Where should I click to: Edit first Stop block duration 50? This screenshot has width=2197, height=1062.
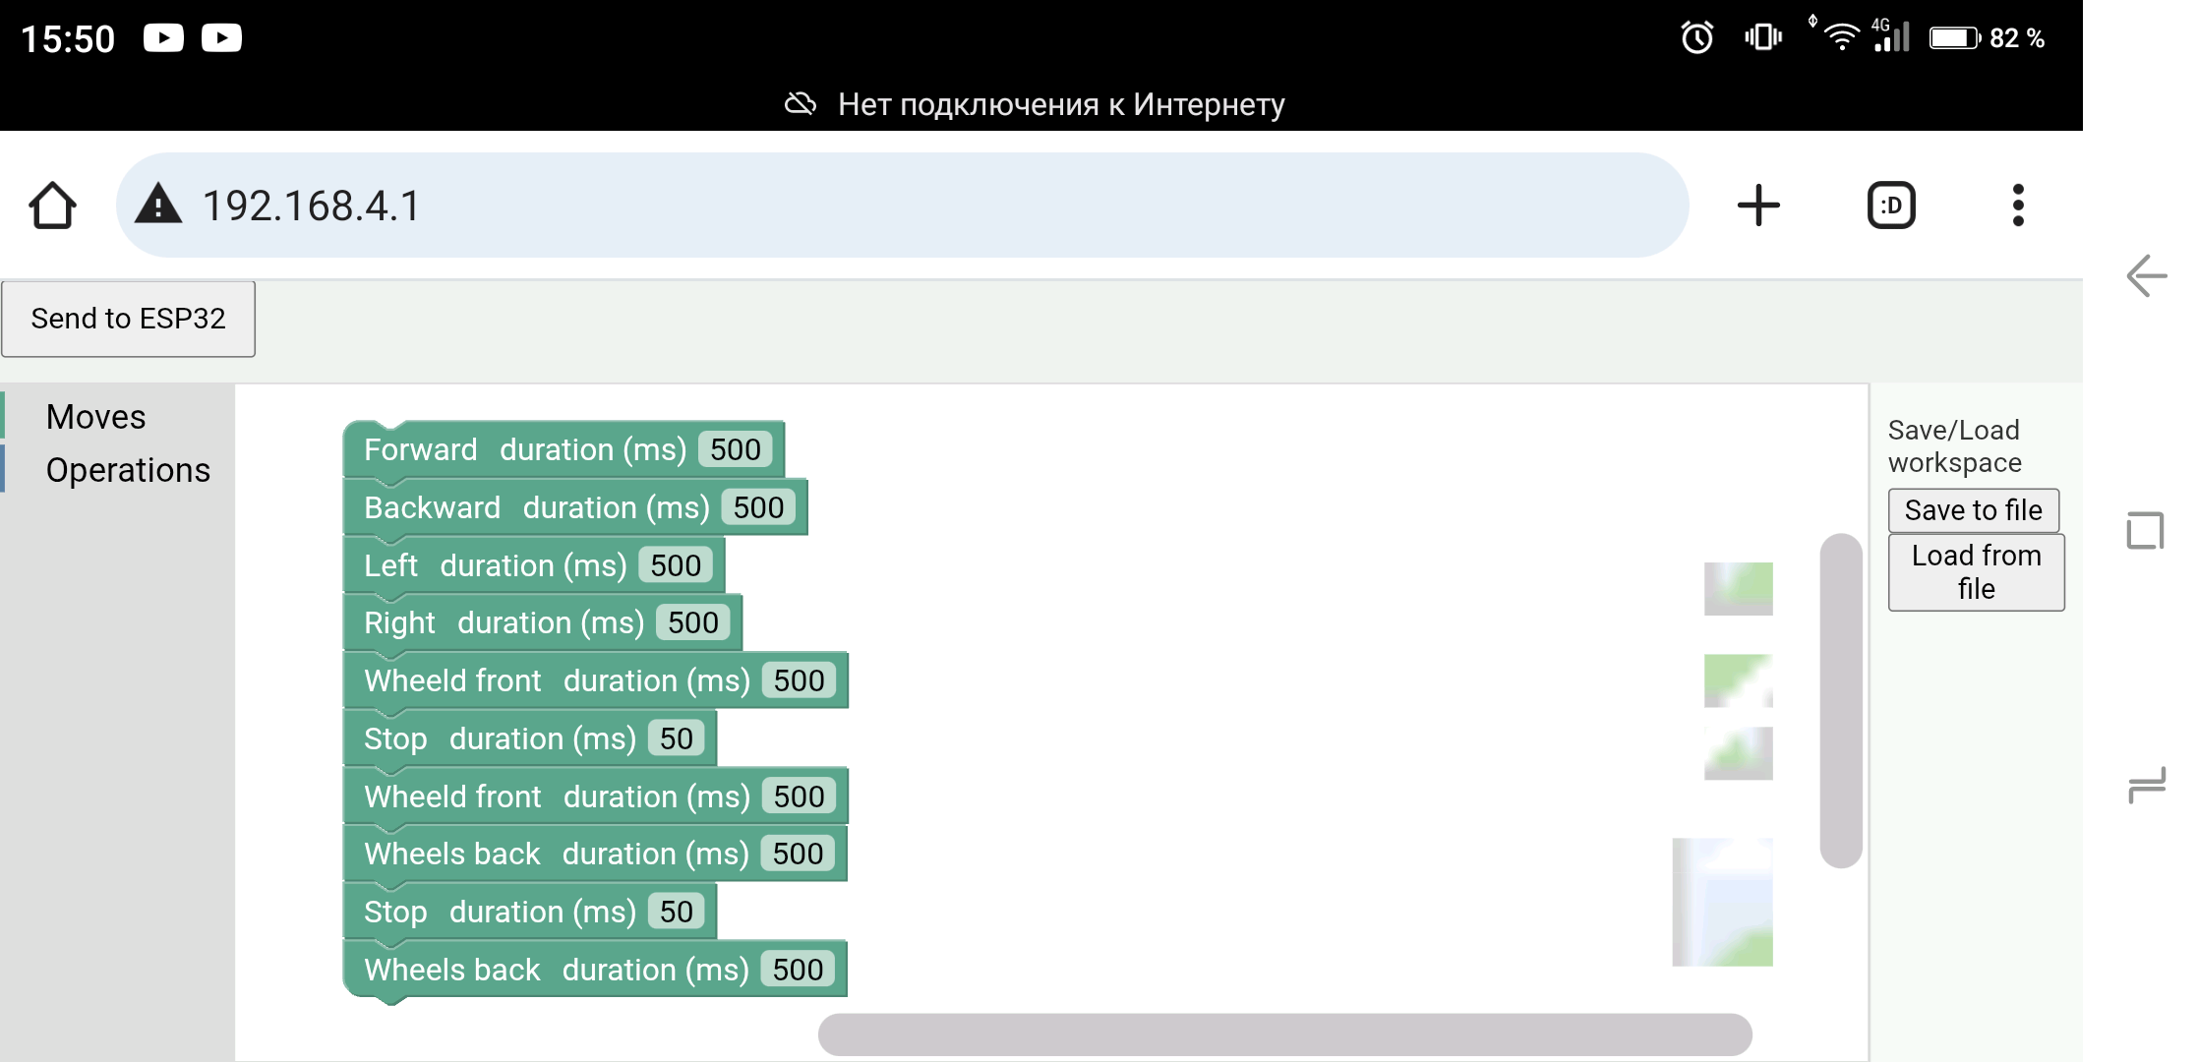676,739
